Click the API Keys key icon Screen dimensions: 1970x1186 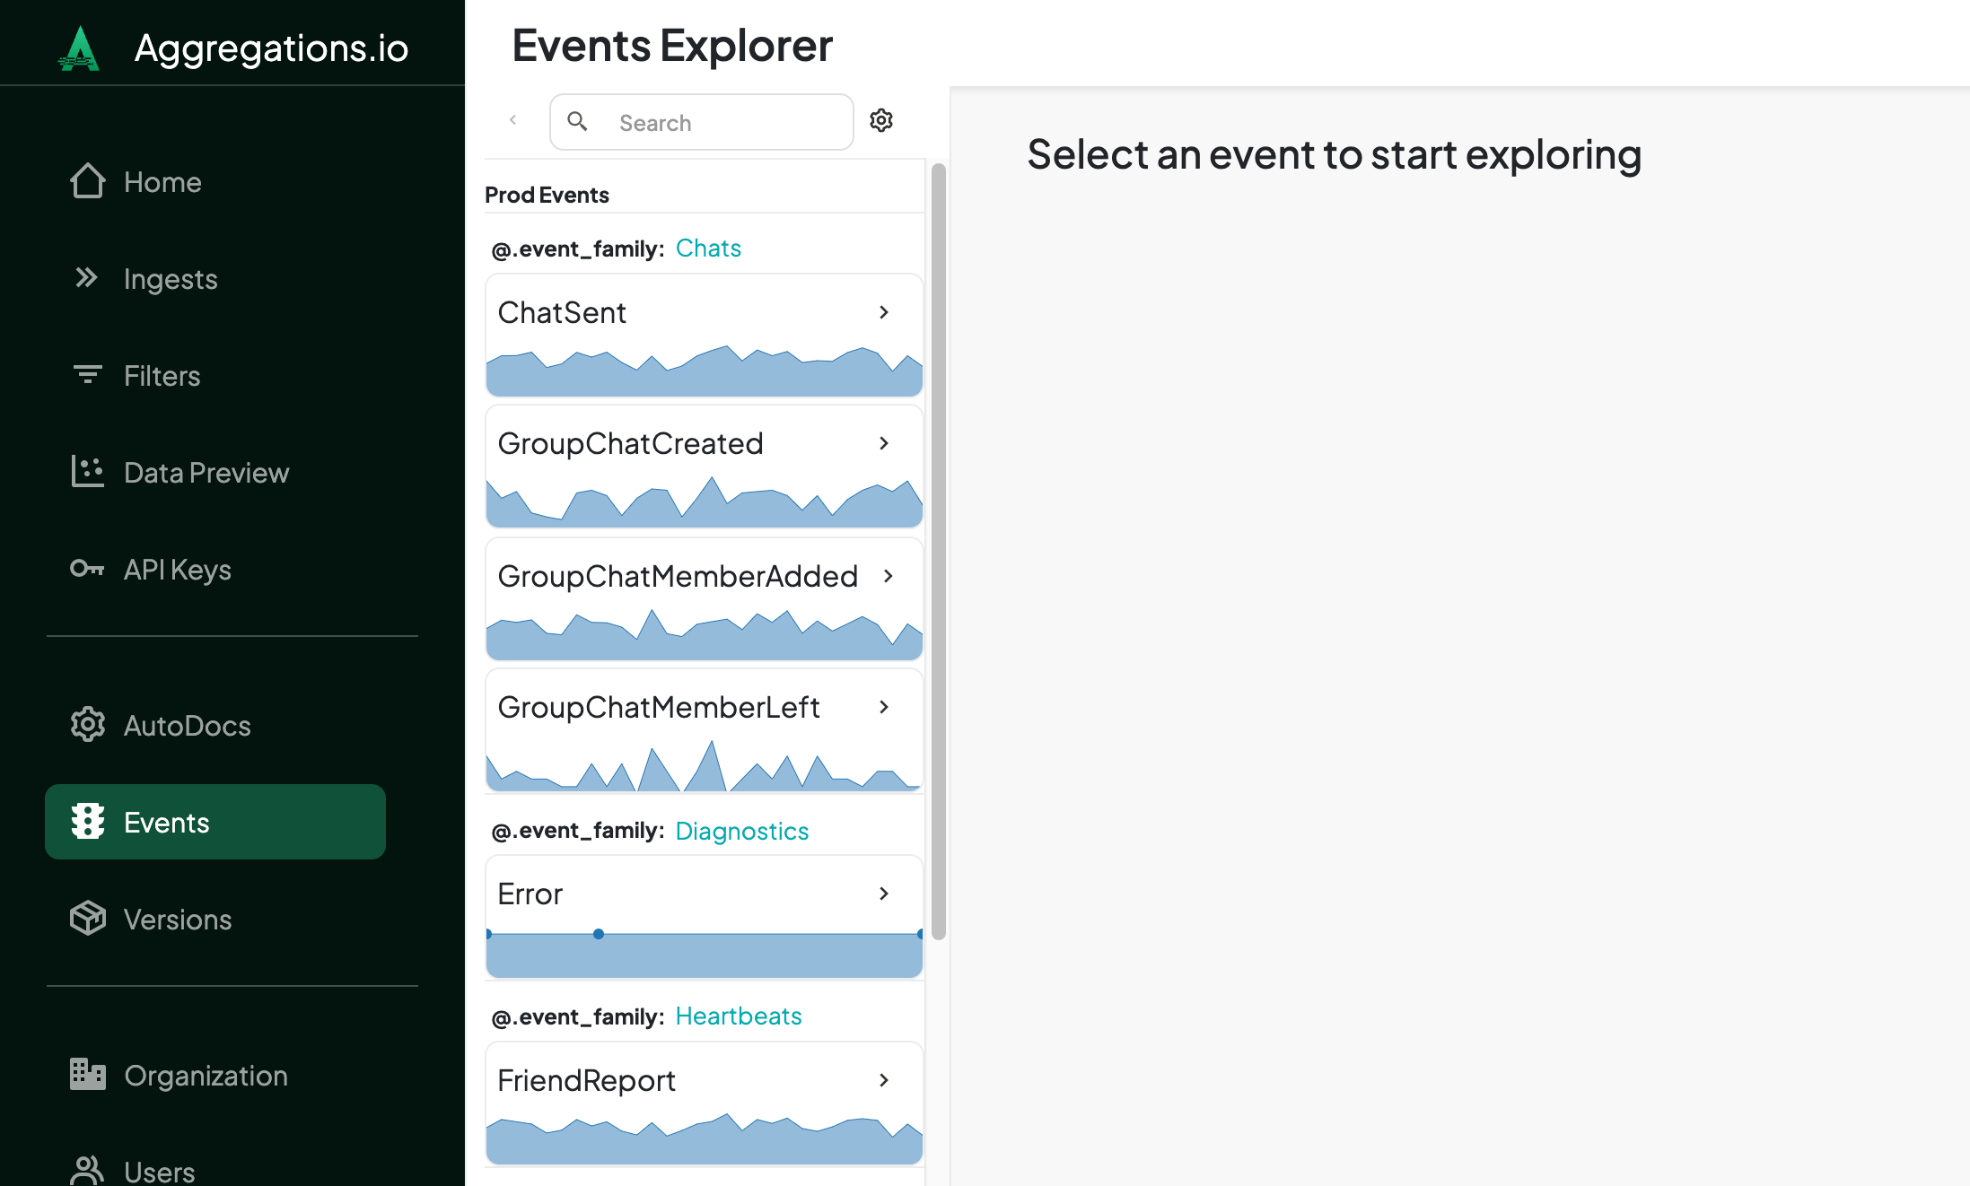[x=87, y=569]
